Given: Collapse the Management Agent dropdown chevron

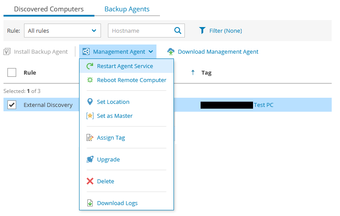Looking at the screenshot, I should point(151,52).
